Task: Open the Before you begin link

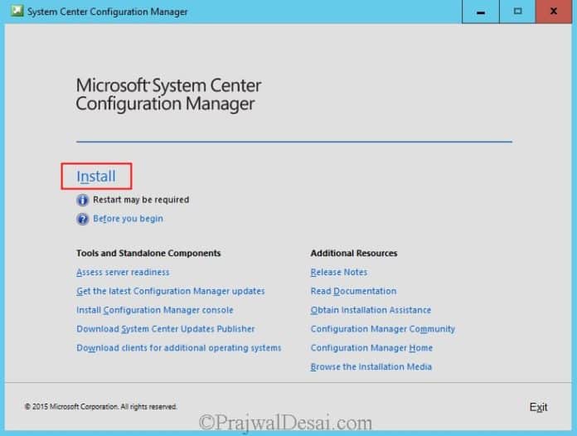Action: click(x=128, y=219)
